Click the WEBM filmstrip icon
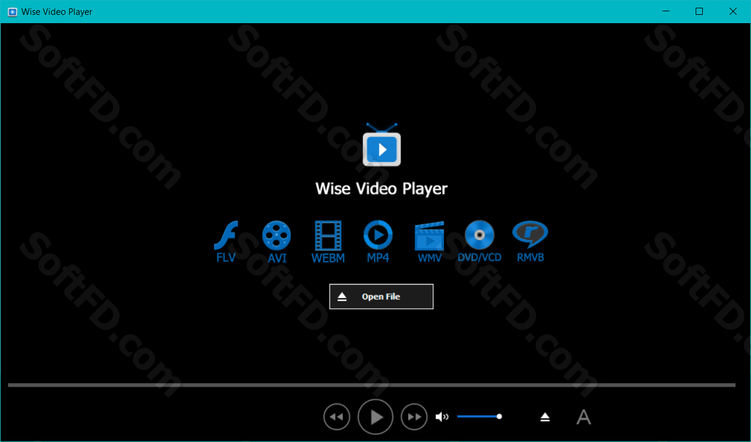Viewport: 751px width, 442px height. [x=328, y=242]
